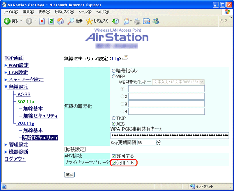The image size is (234, 191).
Task: Click the Edit page icon in toolbar
Action: 146,21
